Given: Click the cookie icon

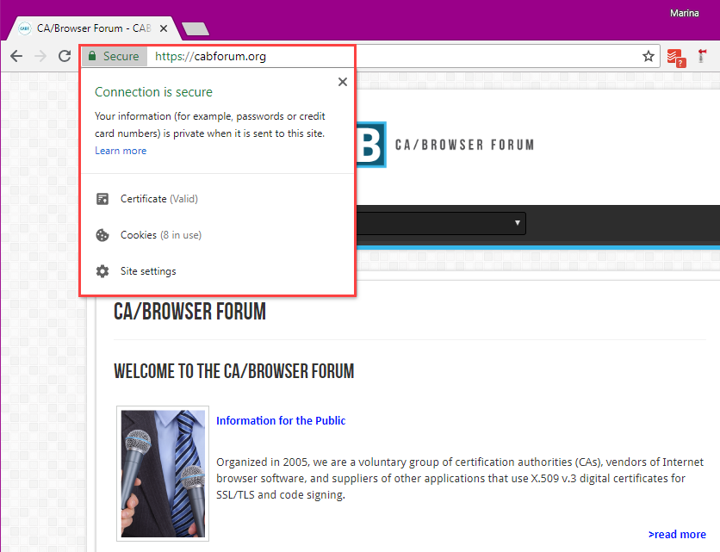Looking at the screenshot, I should [102, 235].
